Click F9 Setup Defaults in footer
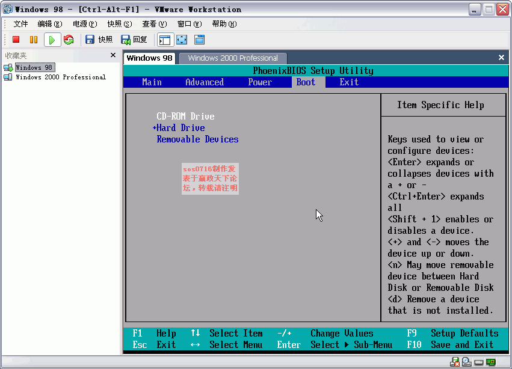 click(452, 333)
